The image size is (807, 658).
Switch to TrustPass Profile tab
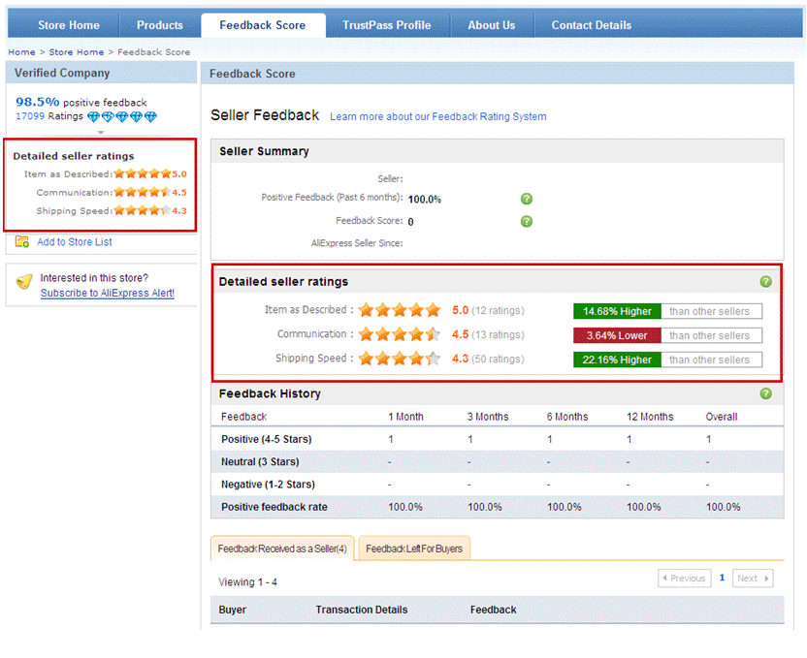point(386,25)
